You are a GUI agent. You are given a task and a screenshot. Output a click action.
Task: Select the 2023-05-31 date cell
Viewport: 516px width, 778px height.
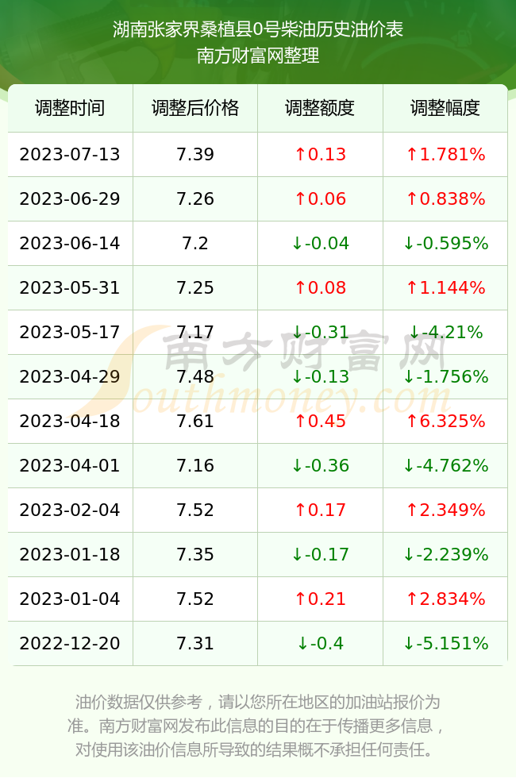tap(70, 287)
